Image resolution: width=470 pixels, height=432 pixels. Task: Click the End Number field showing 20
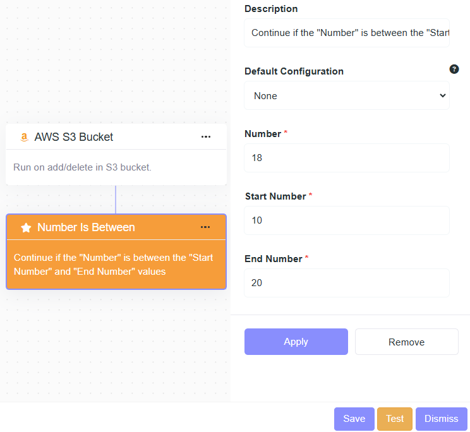pos(346,283)
